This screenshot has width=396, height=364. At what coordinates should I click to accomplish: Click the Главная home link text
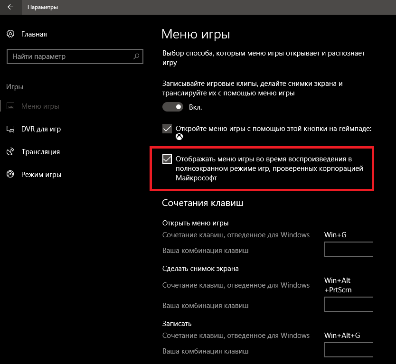(x=34, y=34)
